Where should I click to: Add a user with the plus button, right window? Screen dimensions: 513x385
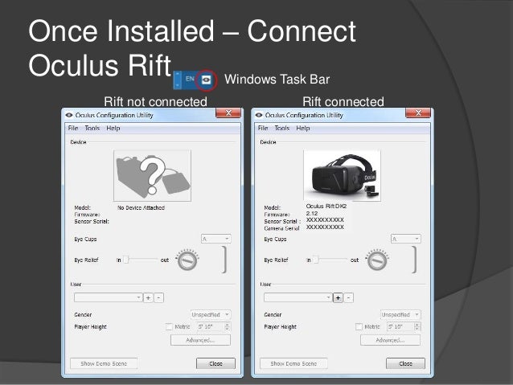coord(338,297)
